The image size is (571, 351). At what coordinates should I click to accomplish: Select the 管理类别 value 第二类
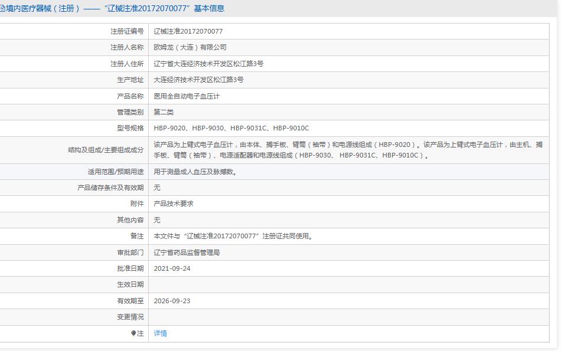click(x=161, y=111)
